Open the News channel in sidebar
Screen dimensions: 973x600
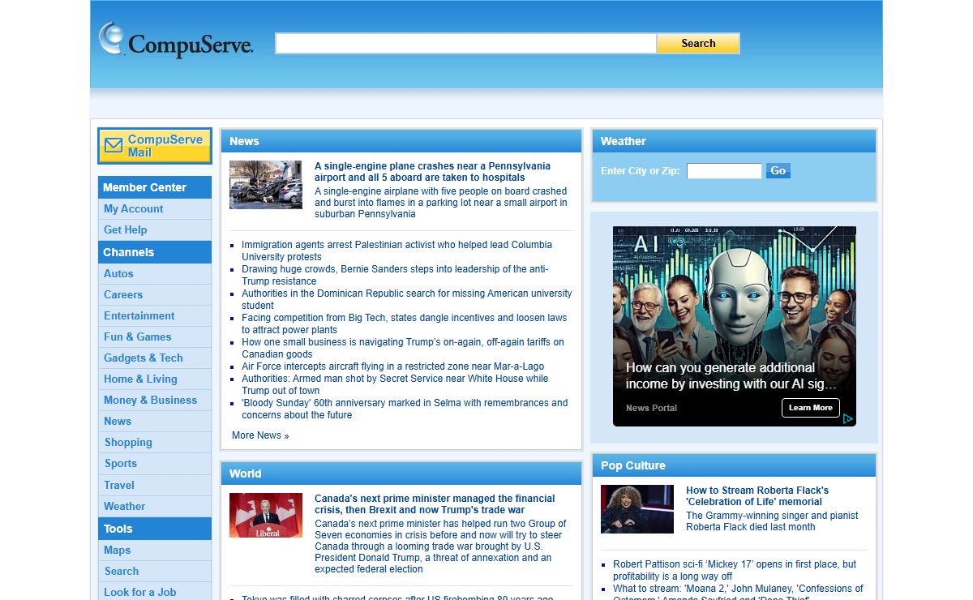tap(118, 421)
